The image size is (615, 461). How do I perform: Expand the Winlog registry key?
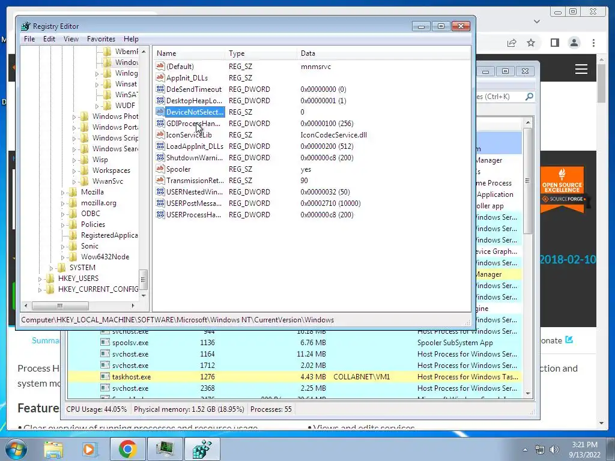97,73
